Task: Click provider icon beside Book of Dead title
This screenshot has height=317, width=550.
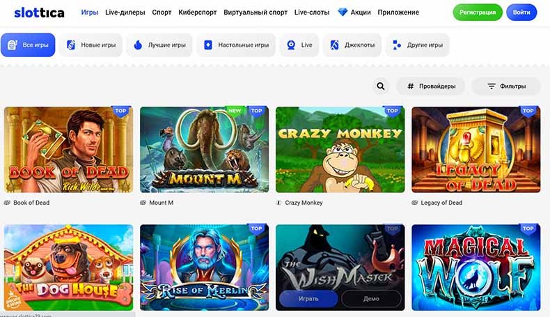Action: [7, 203]
